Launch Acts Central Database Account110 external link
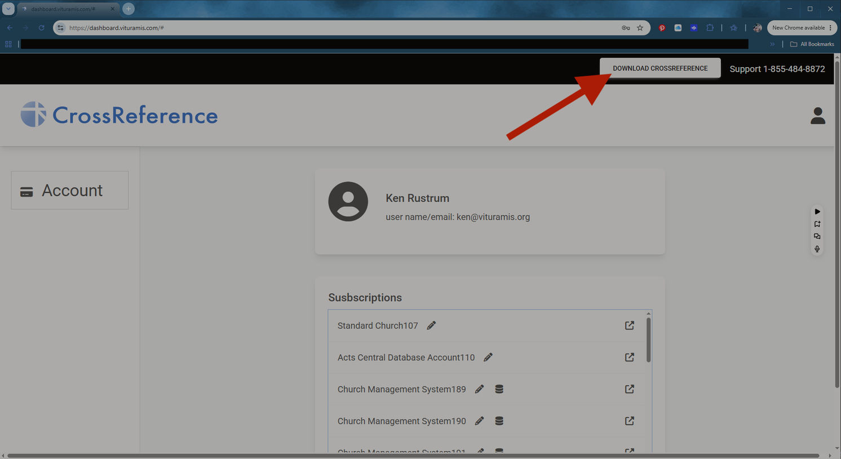The width and height of the screenshot is (841, 459). pos(630,357)
